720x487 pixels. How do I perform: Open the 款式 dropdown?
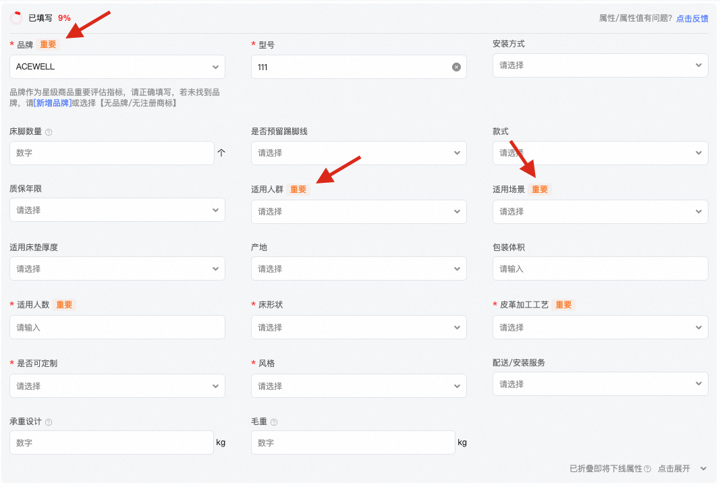coord(600,153)
